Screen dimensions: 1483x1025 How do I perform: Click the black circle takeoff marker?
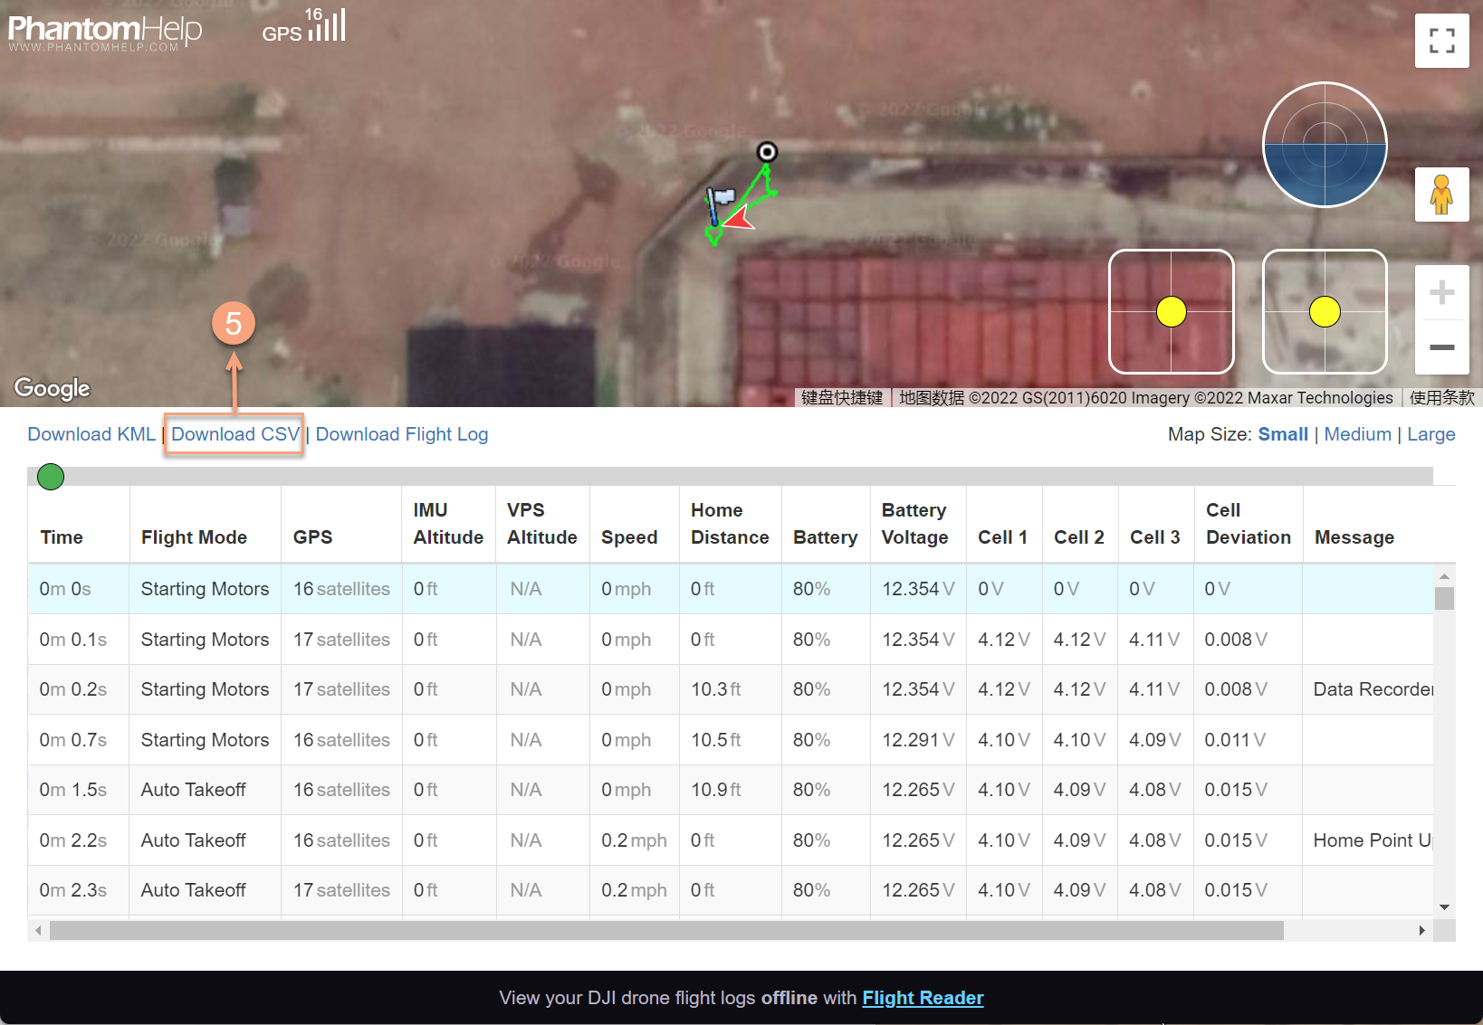(x=767, y=152)
